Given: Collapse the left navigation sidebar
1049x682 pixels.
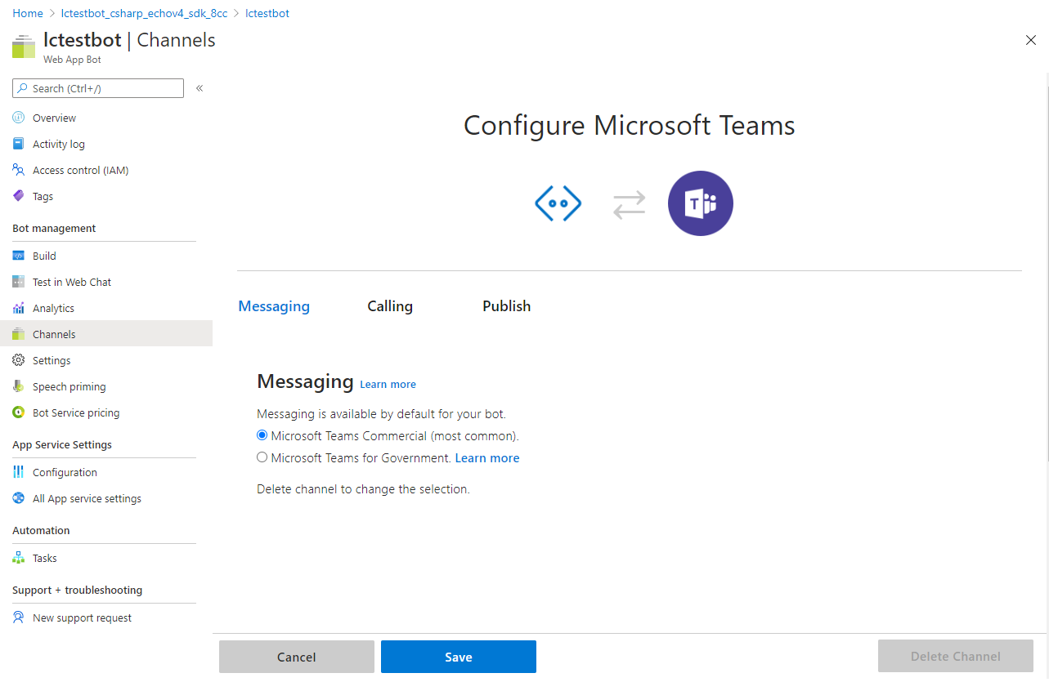Looking at the screenshot, I should point(199,88).
